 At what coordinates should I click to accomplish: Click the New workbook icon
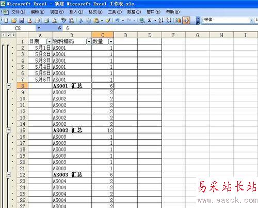click(6, 21)
